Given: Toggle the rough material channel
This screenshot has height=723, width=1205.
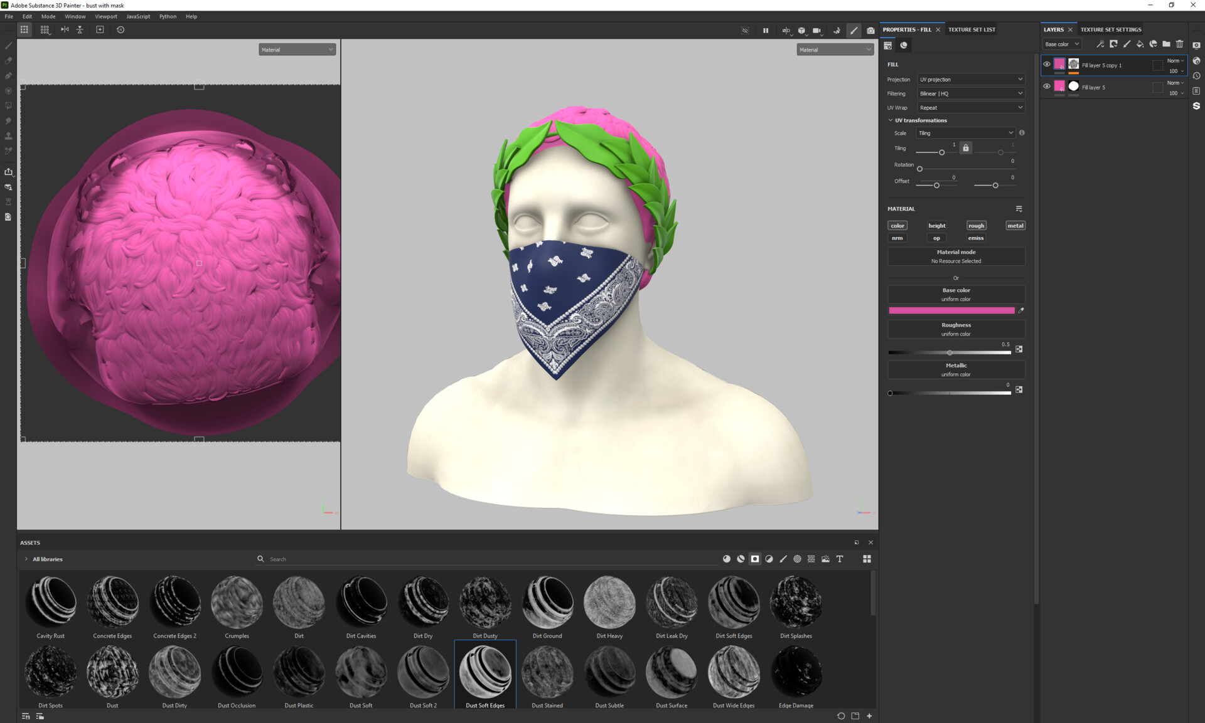Looking at the screenshot, I should tap(976, 226).
